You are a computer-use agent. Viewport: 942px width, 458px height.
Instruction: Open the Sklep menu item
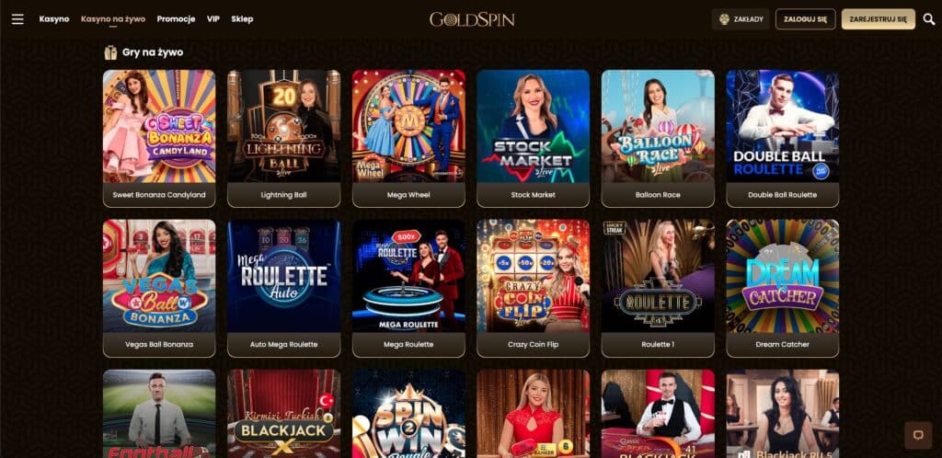pos(242,19)
